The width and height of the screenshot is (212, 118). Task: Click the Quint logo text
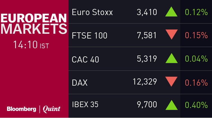(51, 109)
